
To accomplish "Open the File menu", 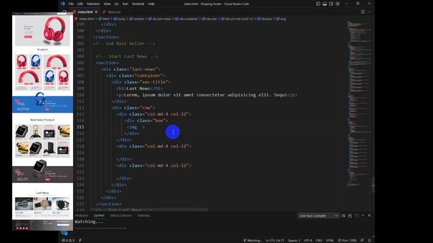I will point(71,4).
